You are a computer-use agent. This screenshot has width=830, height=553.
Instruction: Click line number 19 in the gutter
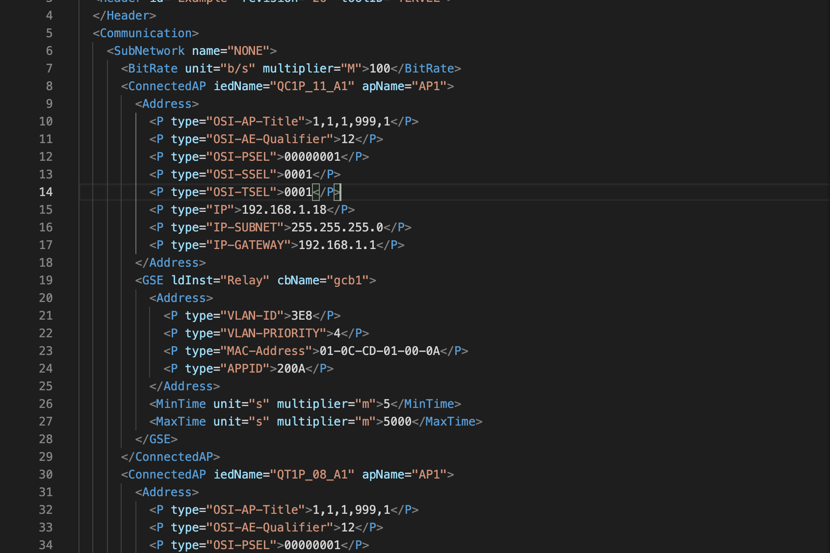45,280
